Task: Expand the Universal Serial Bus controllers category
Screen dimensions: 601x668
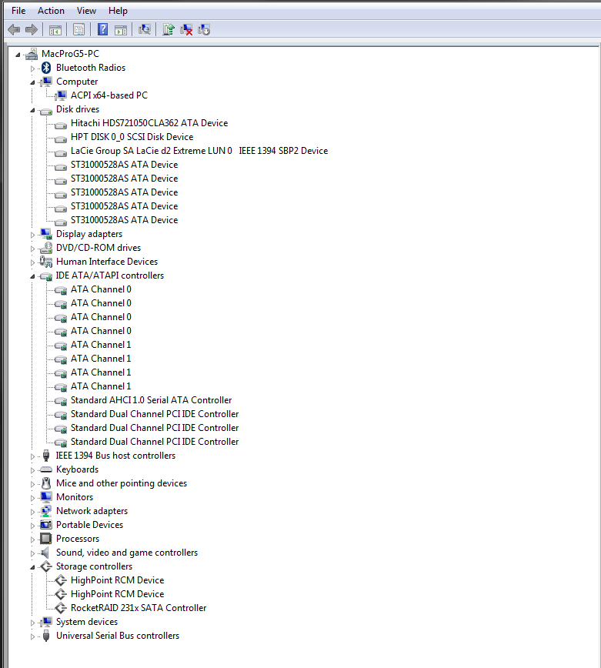Action: [x=32, y=636]
